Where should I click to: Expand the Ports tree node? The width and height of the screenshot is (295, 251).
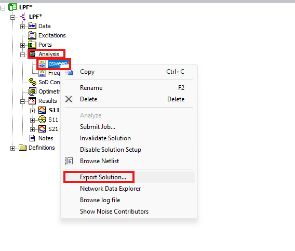[22, 45]
